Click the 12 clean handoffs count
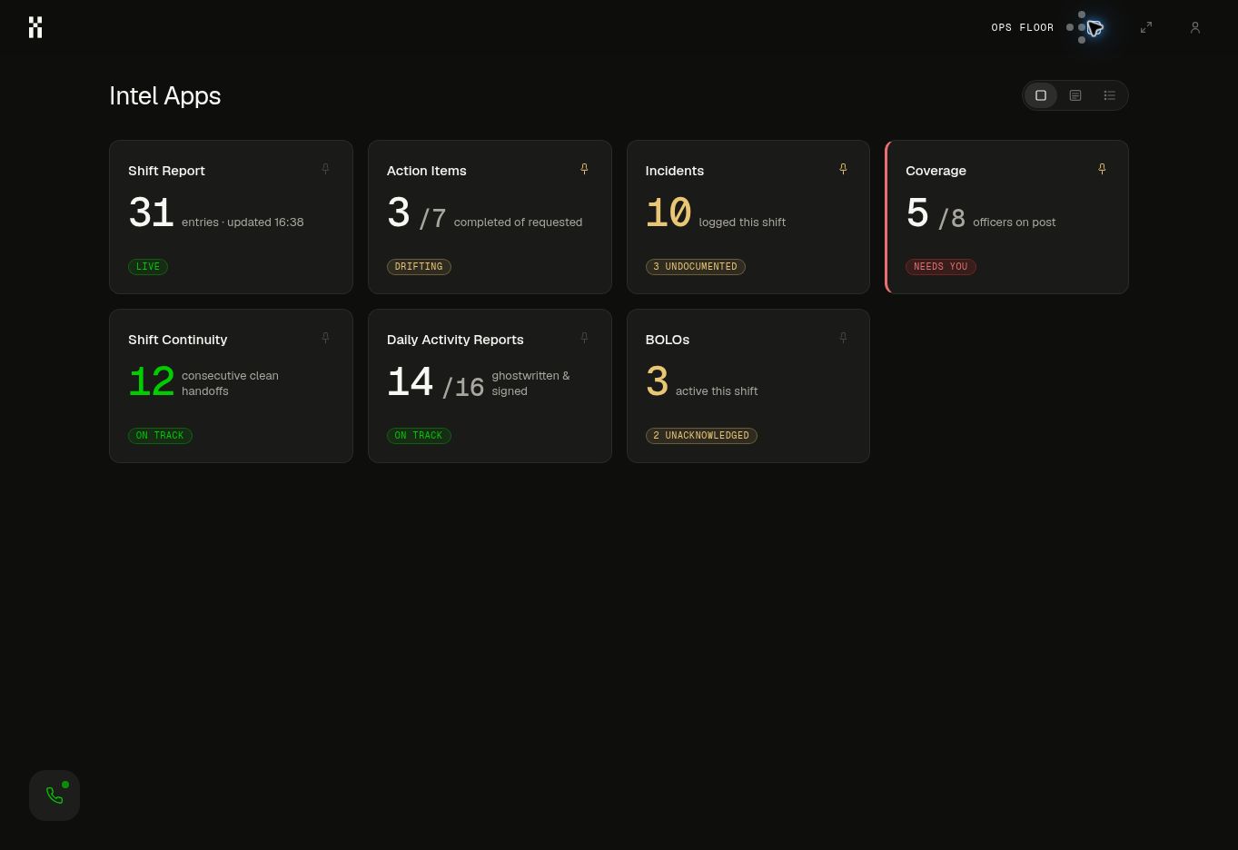Image resolution: width=1238 pixels, height=850 pixels. (x=151, y=382)
